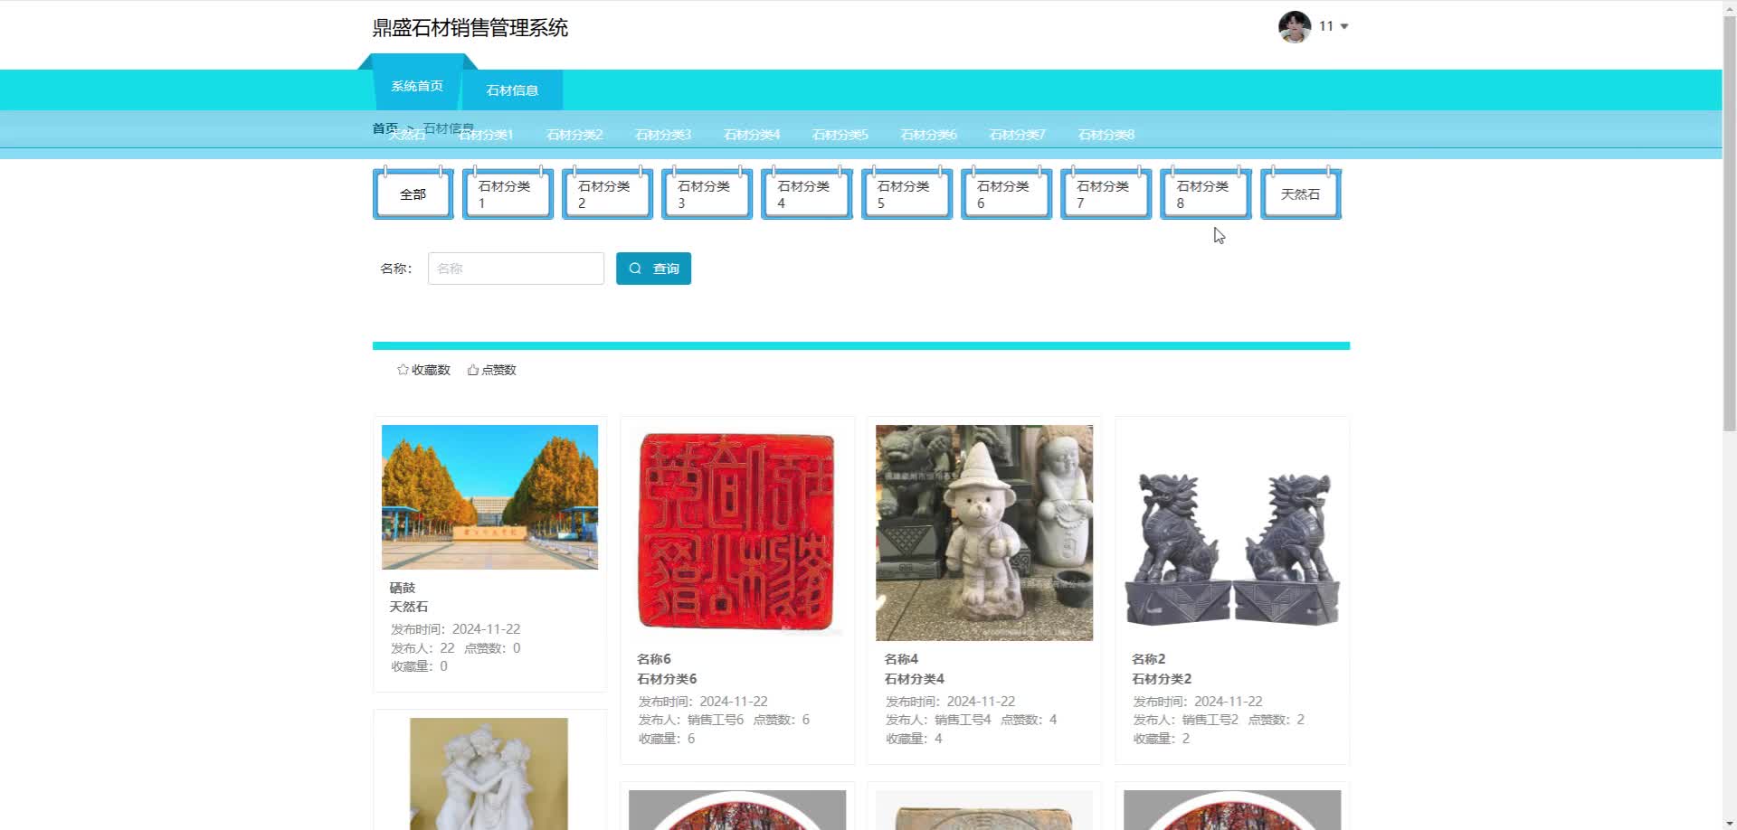1737x830 pixels.
Task: Open the 石材信息 navigation tab
Action: coord(512,90)
